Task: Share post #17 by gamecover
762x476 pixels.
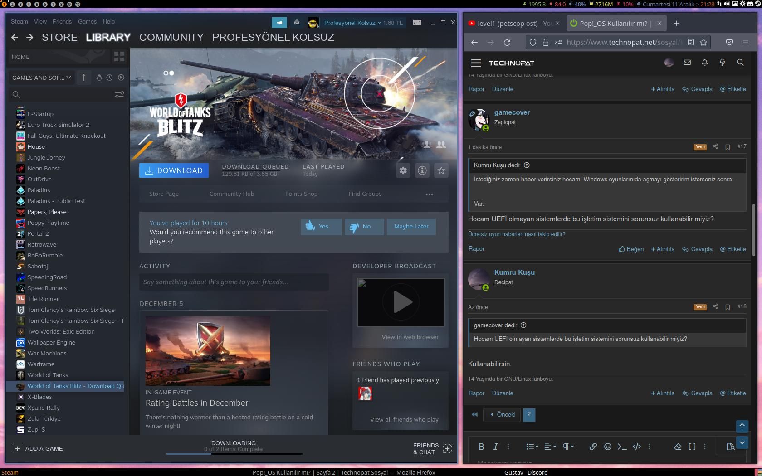Action: tap(715, 146)
